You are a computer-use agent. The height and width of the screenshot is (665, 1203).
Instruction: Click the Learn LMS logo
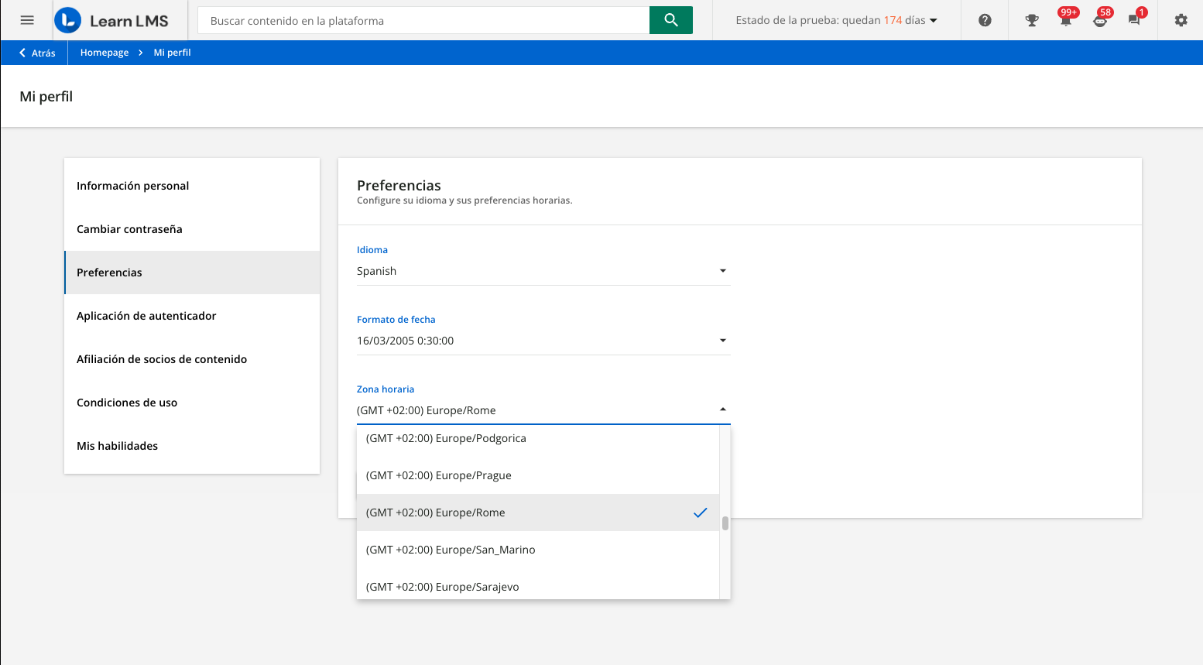click(x=111, y=20)
